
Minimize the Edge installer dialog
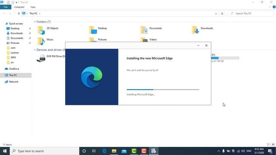point(198,45)
